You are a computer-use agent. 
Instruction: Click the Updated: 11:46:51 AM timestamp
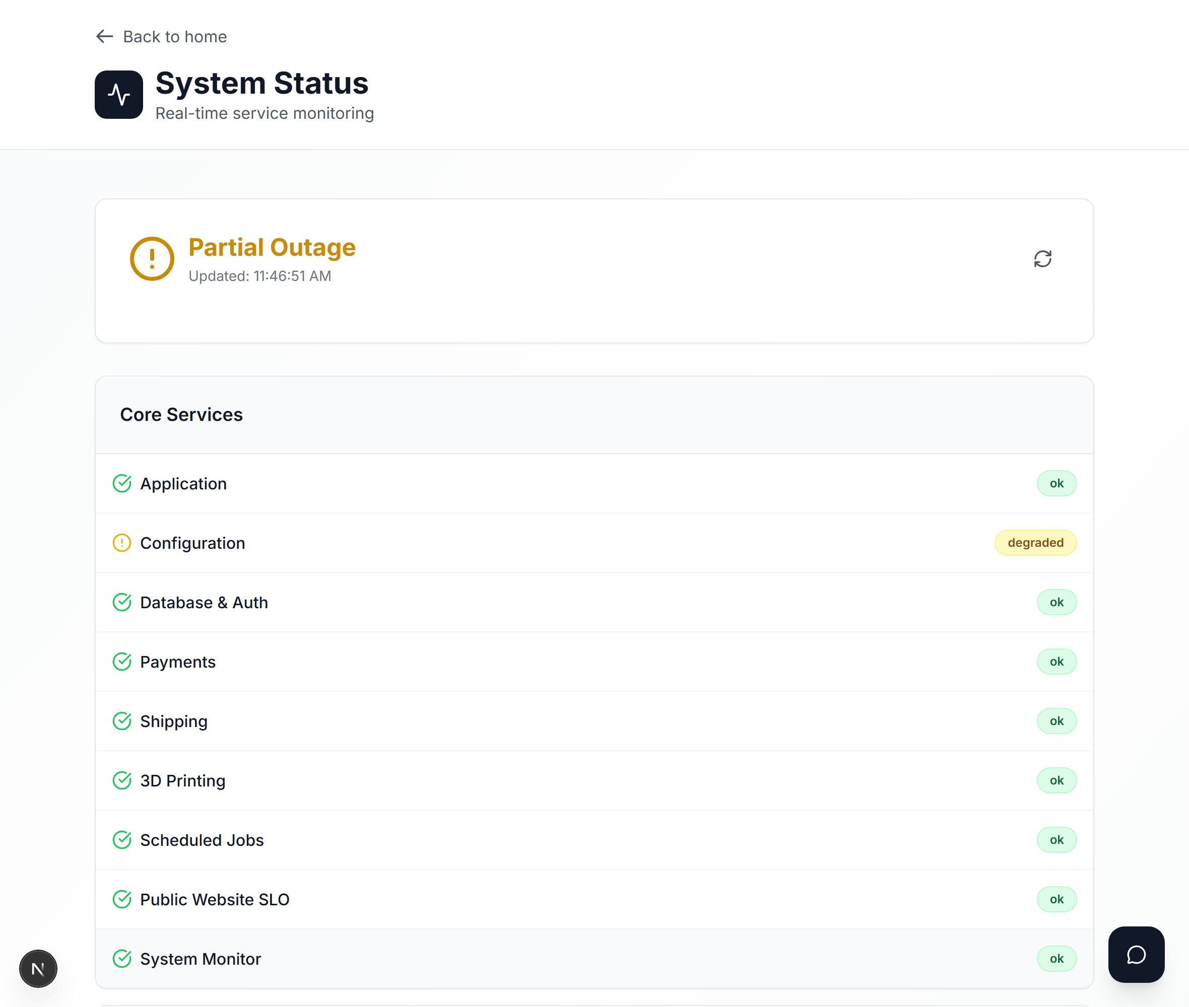pos(260,276)
